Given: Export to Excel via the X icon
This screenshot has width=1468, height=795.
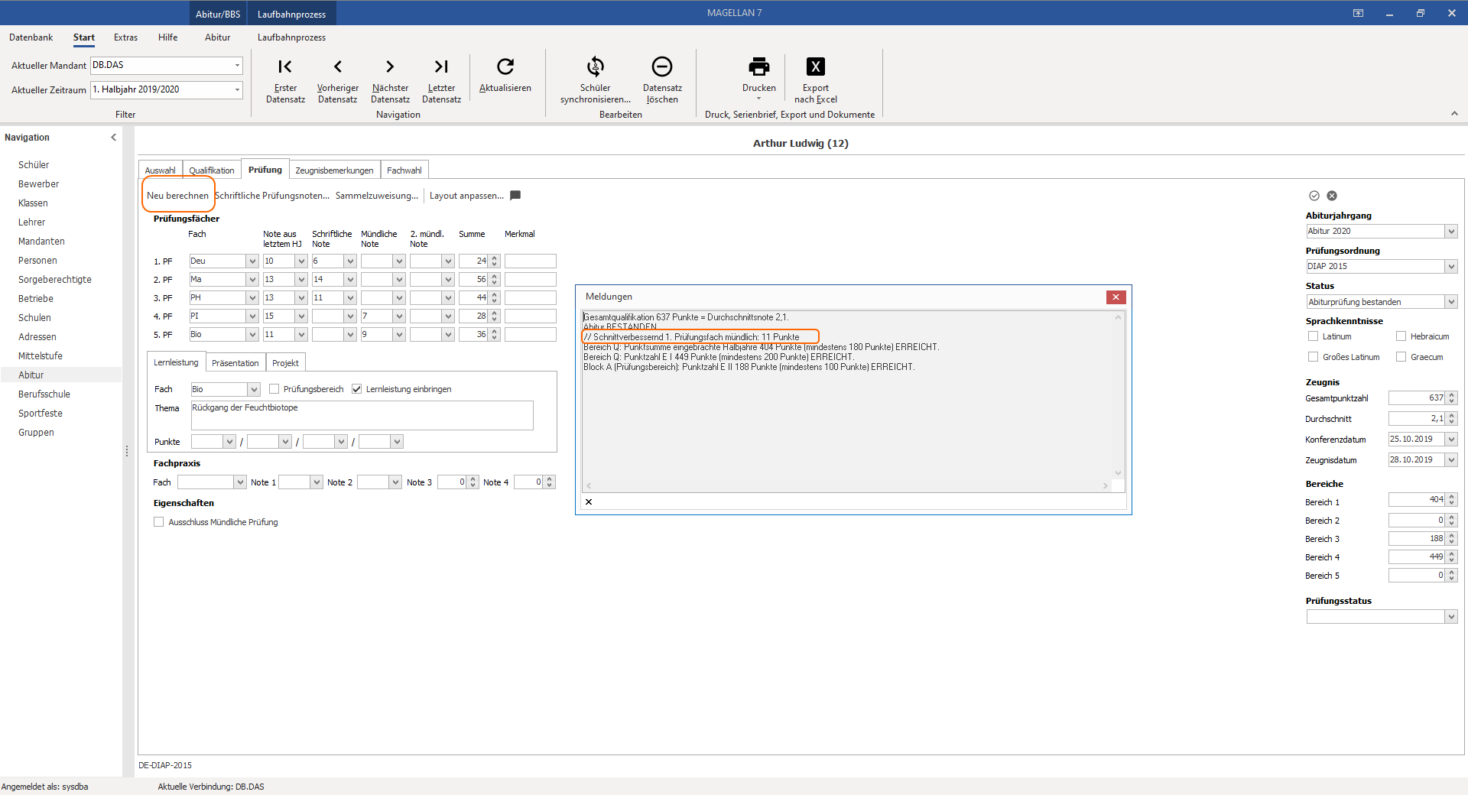Looking at the screenshot, I should (x=816, y=67).
